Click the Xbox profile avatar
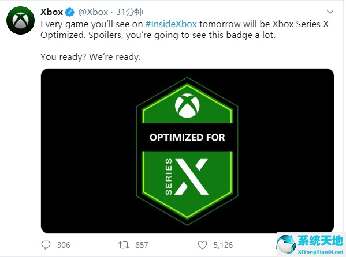The image size is (346, 257). tap(21, 20)
